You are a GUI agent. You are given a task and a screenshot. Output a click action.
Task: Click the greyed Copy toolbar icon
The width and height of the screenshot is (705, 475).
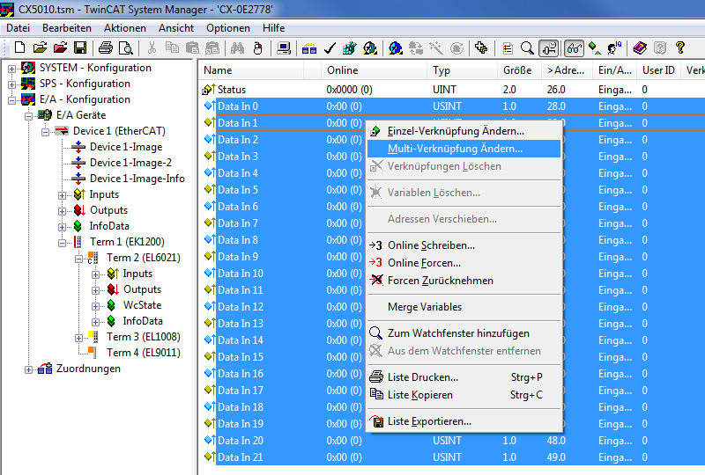[172, 47]
